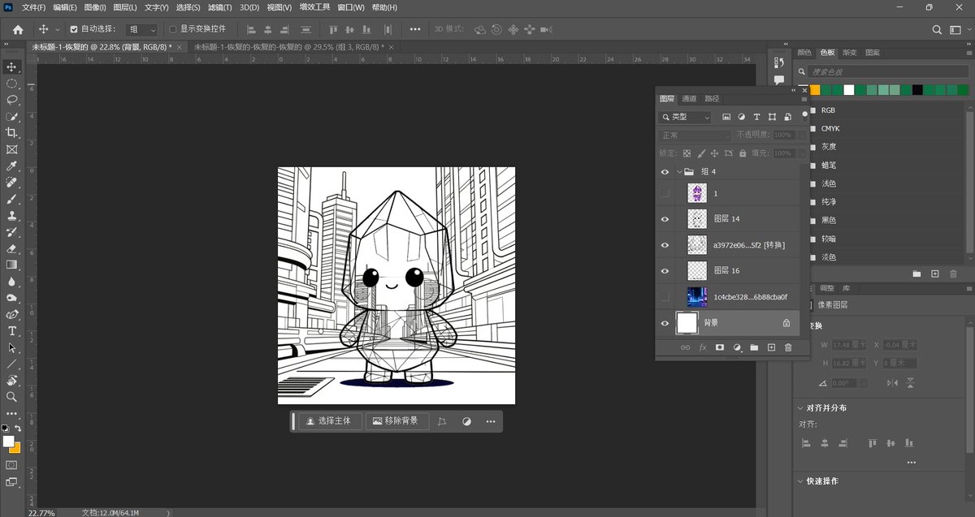Add a layer mask in Layers panel
Screen dimensions: 975x517
(719, 347)
